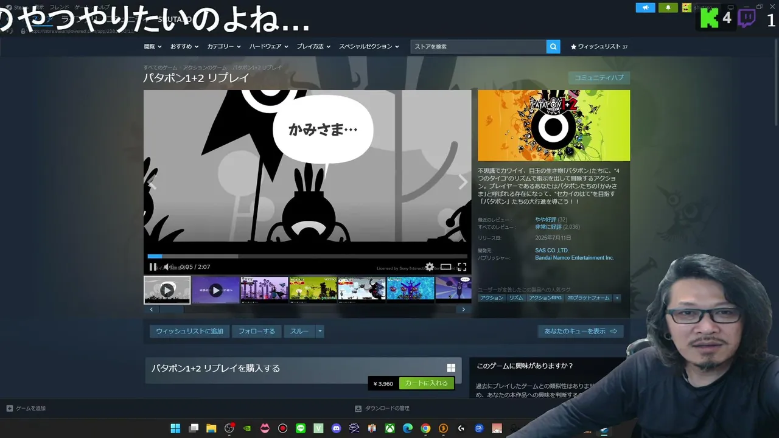
Task: Expand the dropdown arrow next to スルー
Action: click(320, 332)
